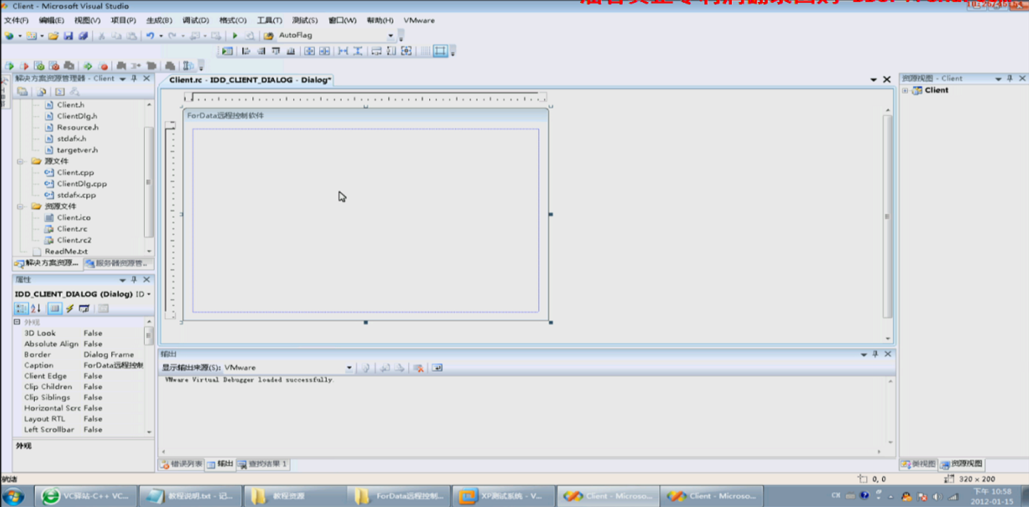1029x507 pixels.
Task: Click the Toggle Word Wrap icon in output panel
Action: tap(437, 368)
